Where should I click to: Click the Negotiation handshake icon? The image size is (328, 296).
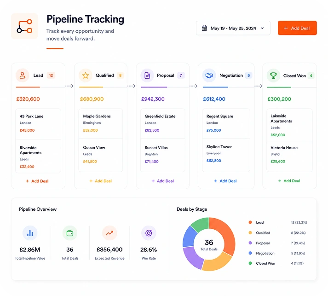click(x=209, y=75)
